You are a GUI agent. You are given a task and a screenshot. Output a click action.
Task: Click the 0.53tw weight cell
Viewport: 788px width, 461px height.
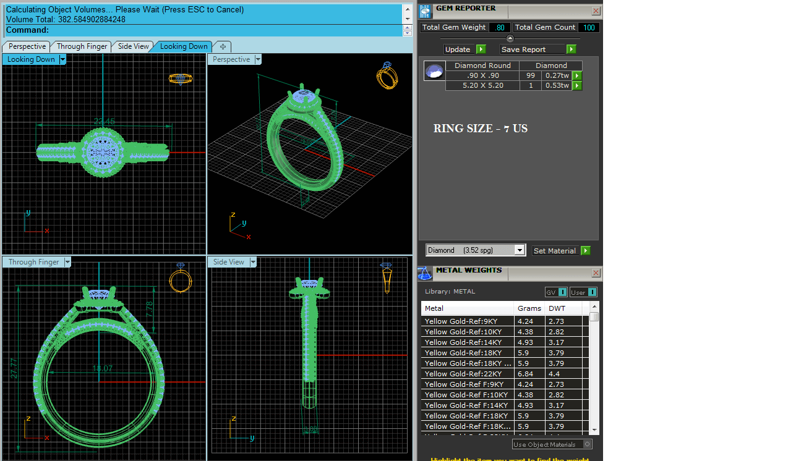[557, 86]
